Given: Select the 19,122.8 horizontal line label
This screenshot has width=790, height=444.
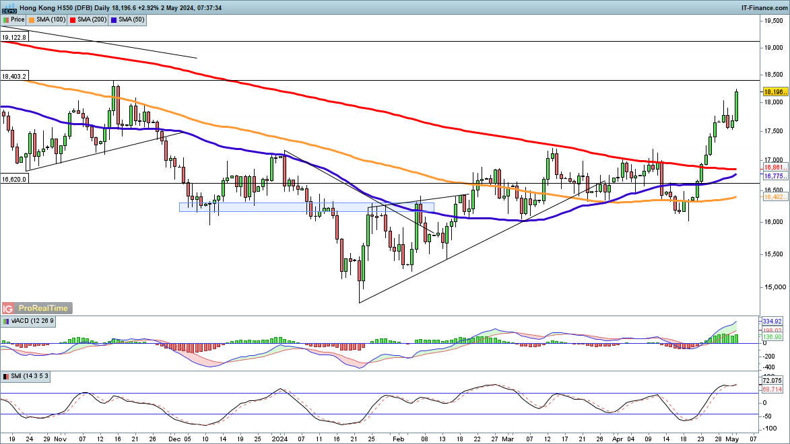Looking at the screenshot, I should point(15,38).
